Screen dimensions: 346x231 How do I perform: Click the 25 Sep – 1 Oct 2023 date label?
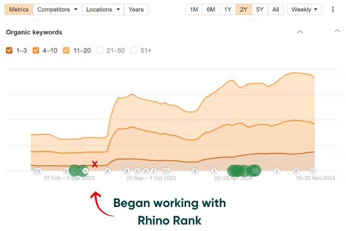coord(151,178)
